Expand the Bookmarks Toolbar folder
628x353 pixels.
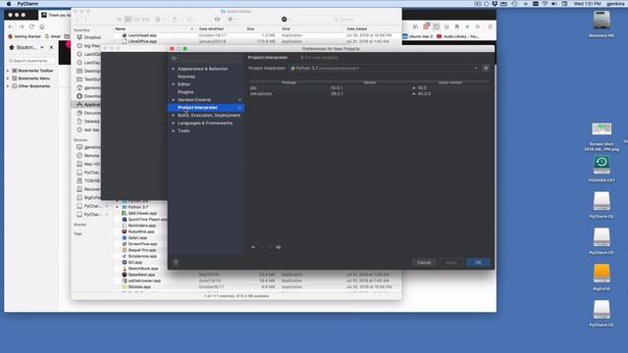[x=8, y=71]
